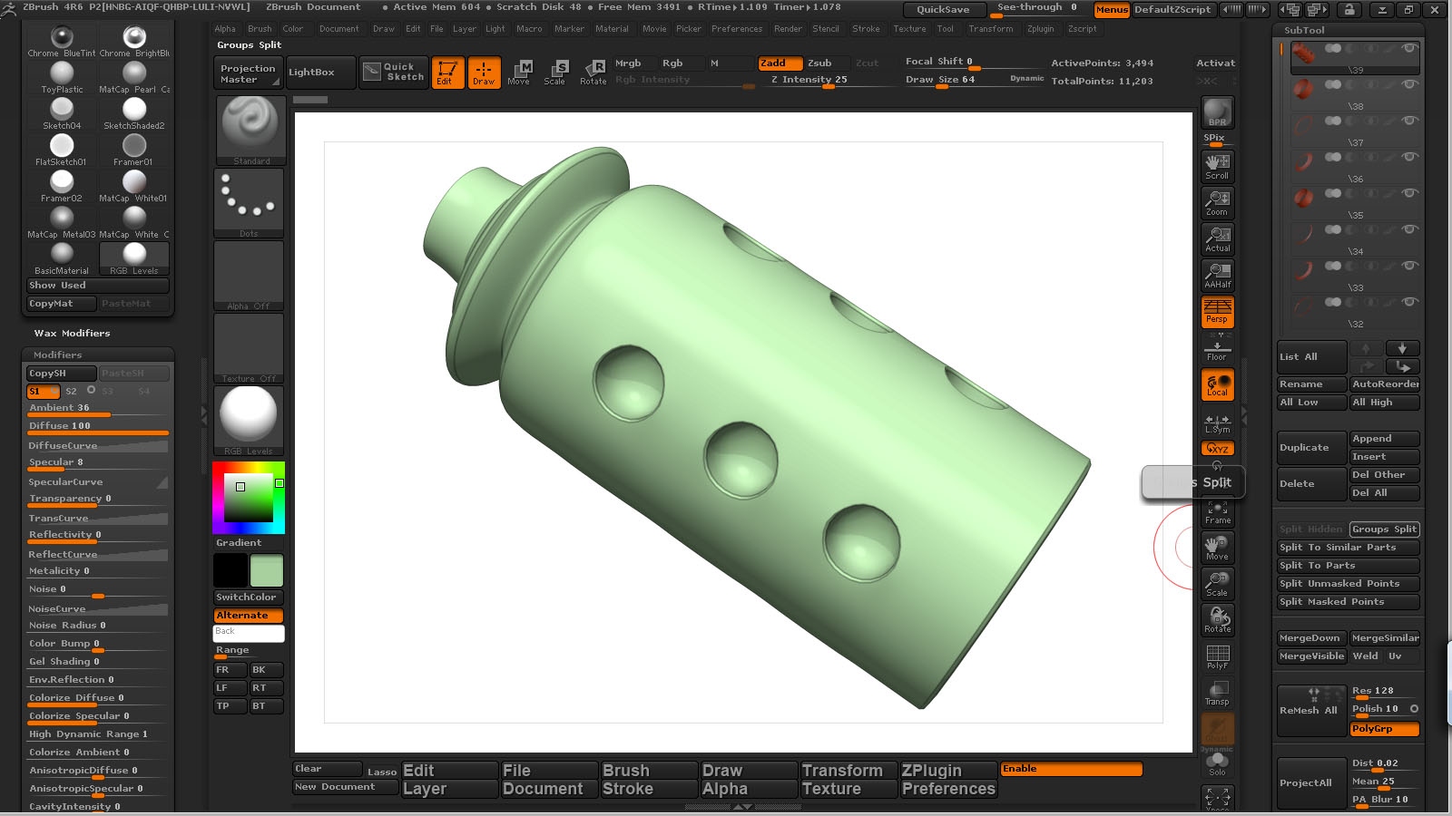
Task: Pick a color in the color picker
Action: pos(249,498)
